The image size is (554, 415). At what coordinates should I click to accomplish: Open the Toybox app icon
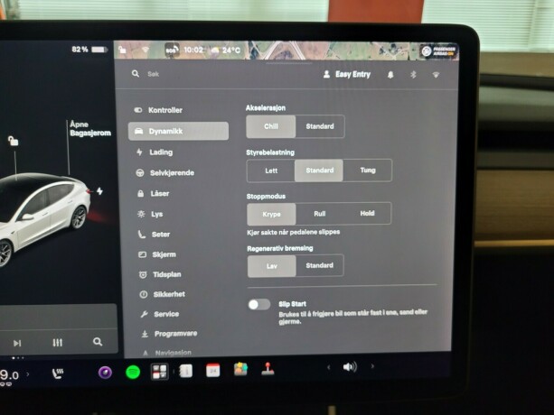click(x=240, y=369)
